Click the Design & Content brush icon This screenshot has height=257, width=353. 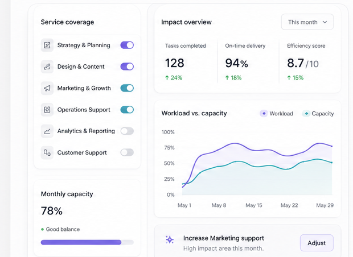47,67
